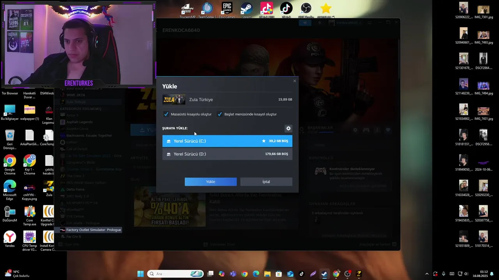Select Kişi 1 - Chrome desktop icon

(30, 165)
